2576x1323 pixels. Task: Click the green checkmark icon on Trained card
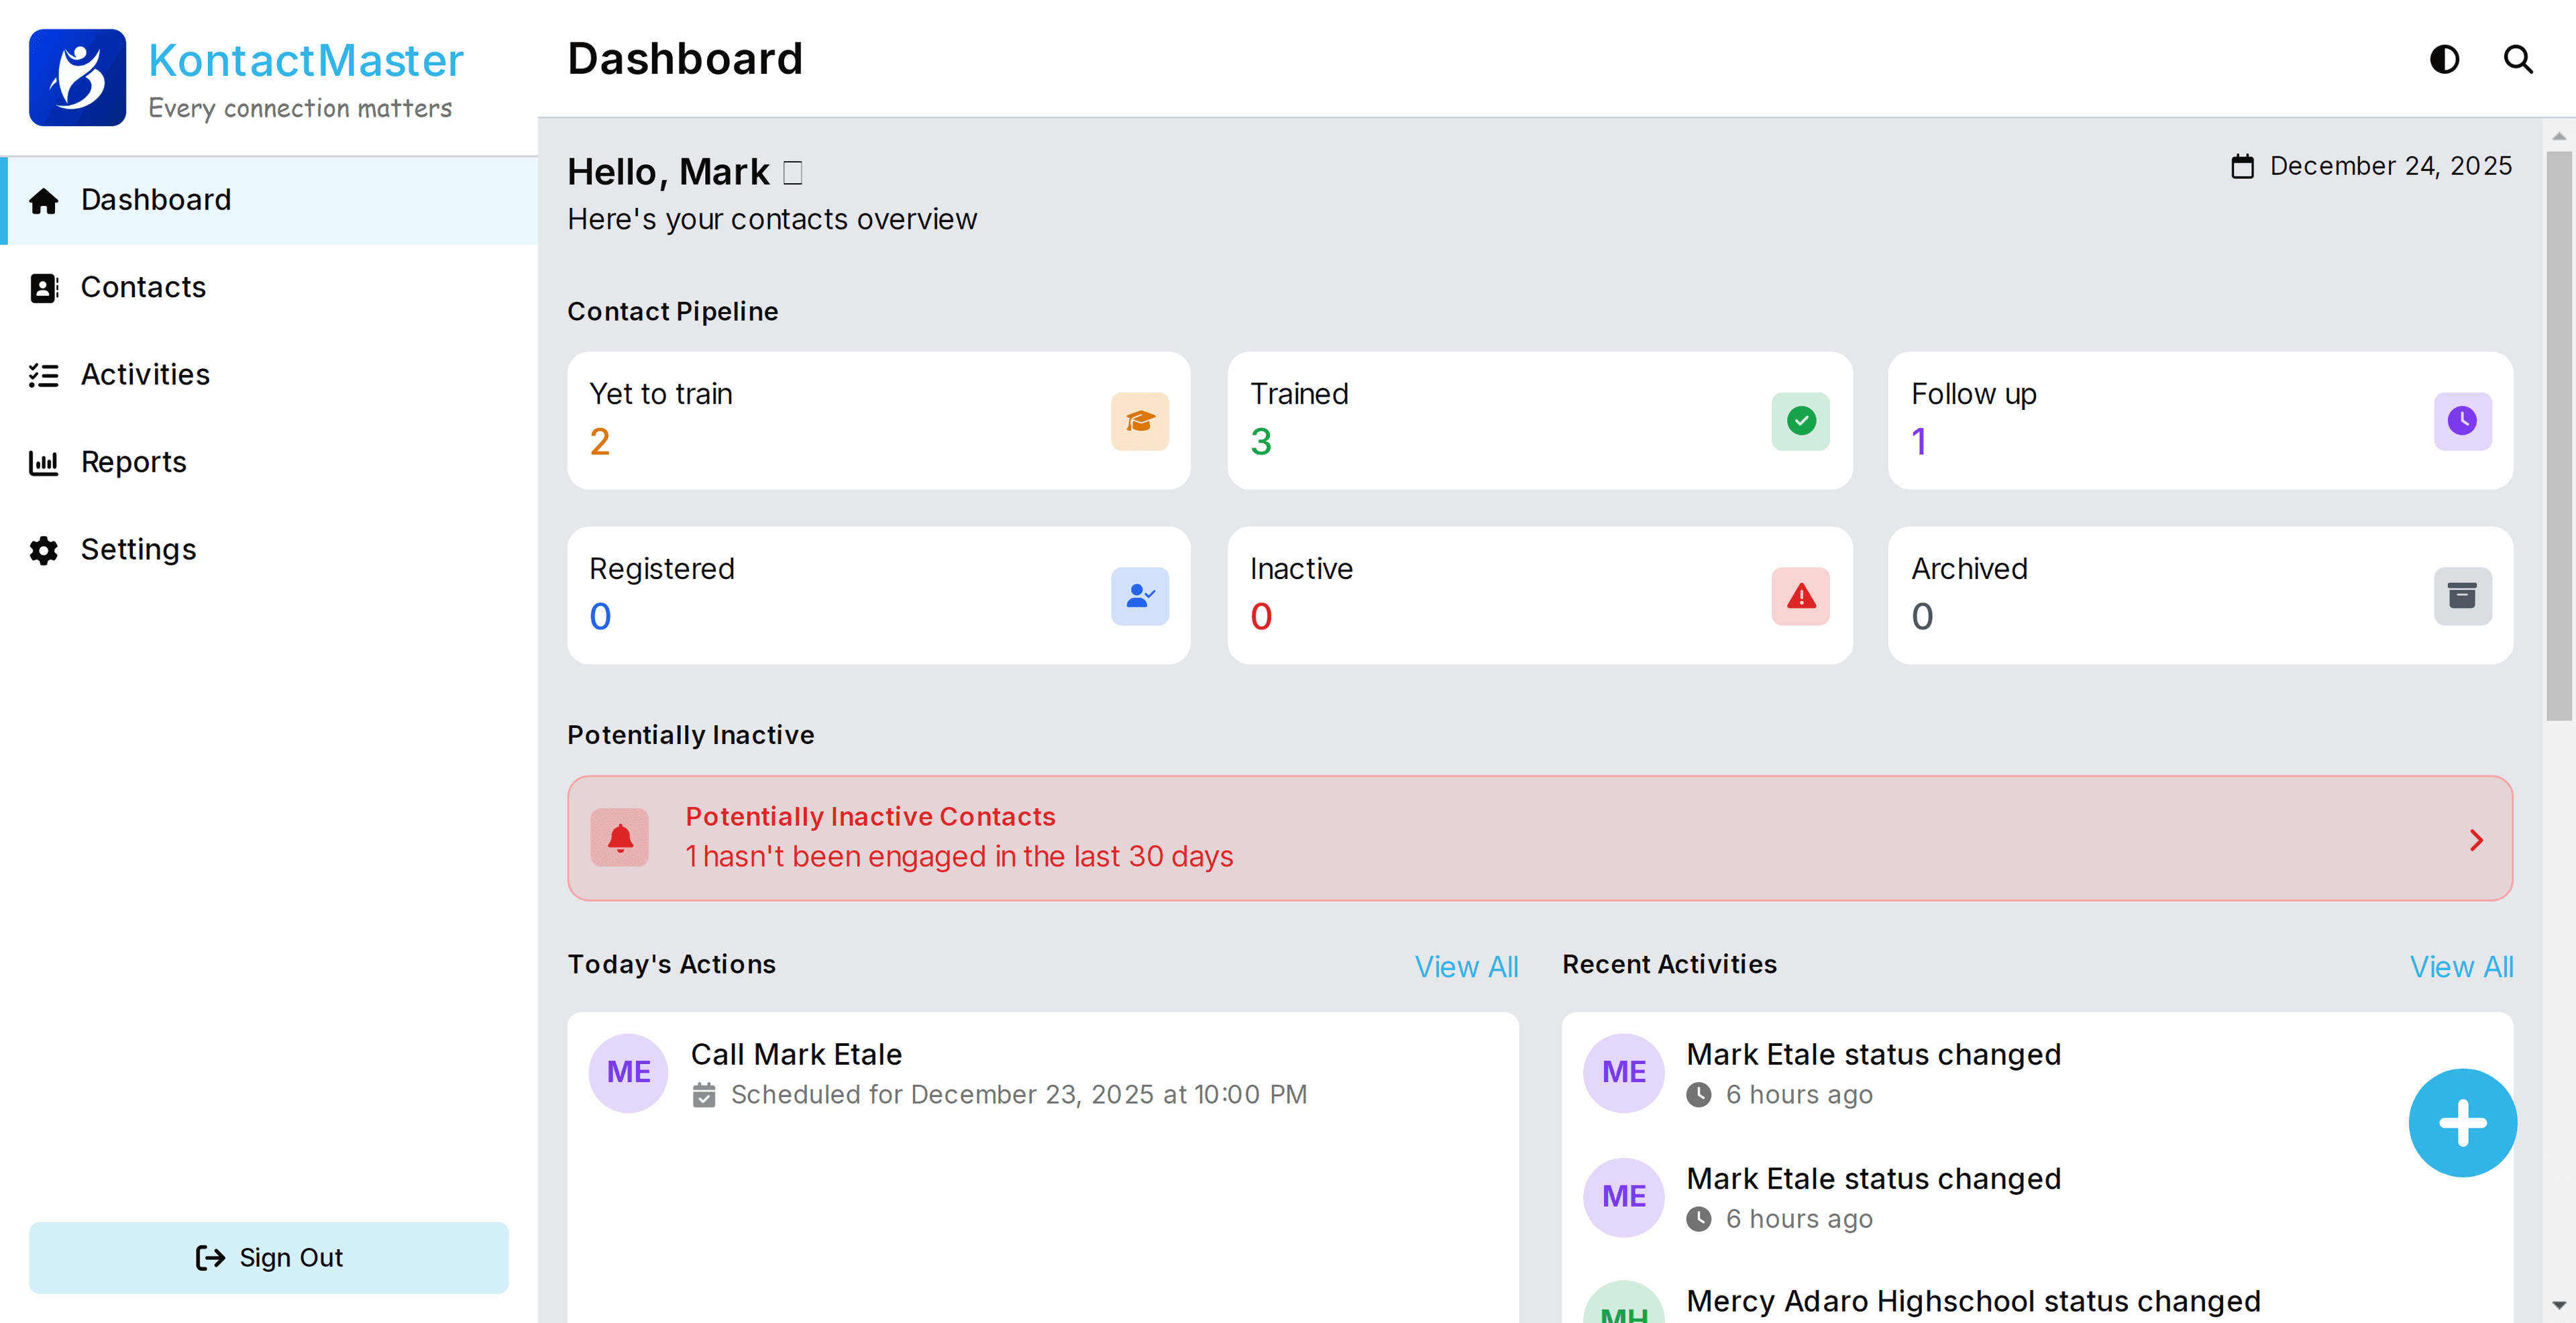[x=1800, y=421]
